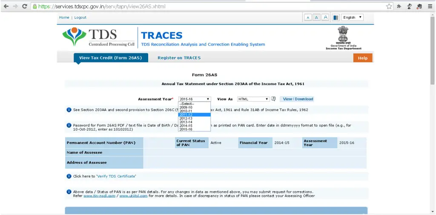
Task: Choose 2010-11 from the year list
Action: [x=194, y=111]
